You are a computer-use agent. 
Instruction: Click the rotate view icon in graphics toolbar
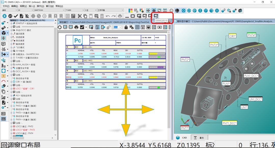[159, 10]
